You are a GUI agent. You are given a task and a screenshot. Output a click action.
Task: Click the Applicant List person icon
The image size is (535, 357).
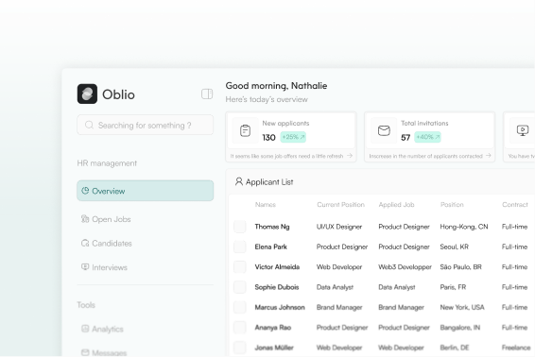tap(239, 181)
